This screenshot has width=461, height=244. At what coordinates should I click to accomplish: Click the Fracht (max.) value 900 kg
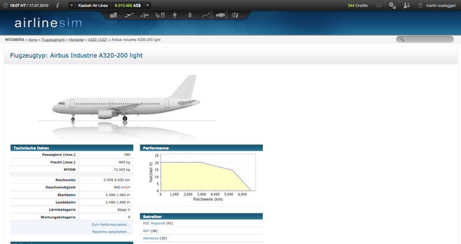(x=124, y=162)
